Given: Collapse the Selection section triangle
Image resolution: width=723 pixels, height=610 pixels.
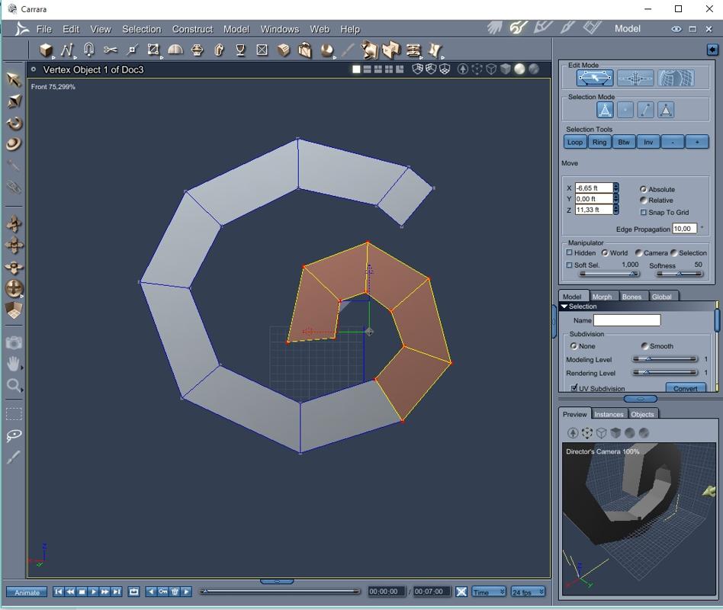Looking at the screenshot, I should tap(564, 307).
